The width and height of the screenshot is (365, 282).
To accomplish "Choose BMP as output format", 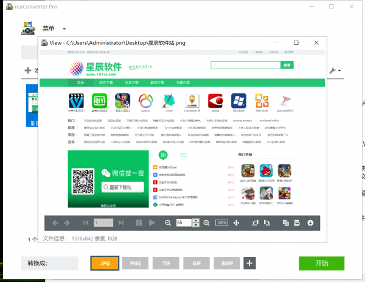I will coord(227,263).
